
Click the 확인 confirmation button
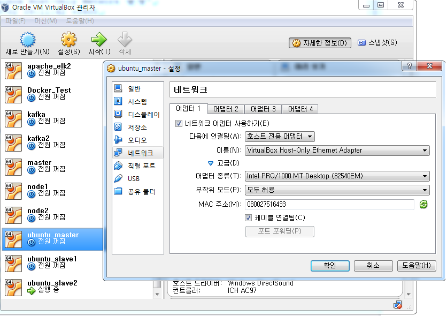click(x=329, y=265)
